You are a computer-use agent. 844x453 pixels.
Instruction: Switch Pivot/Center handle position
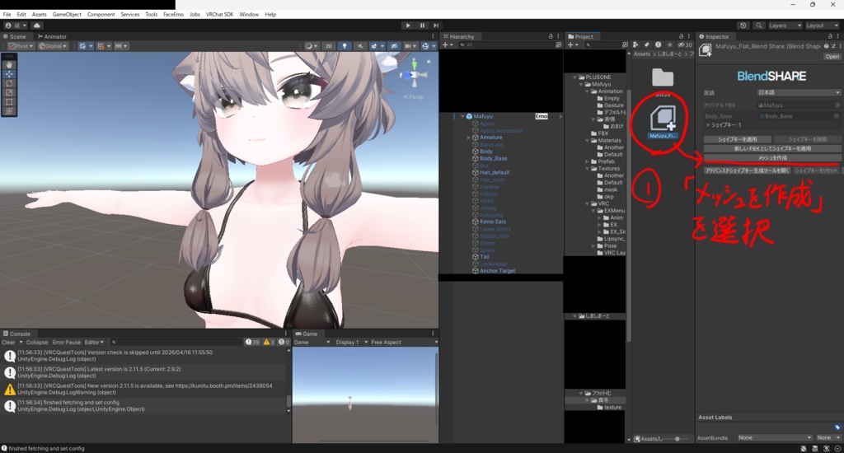tap(21, 46)
